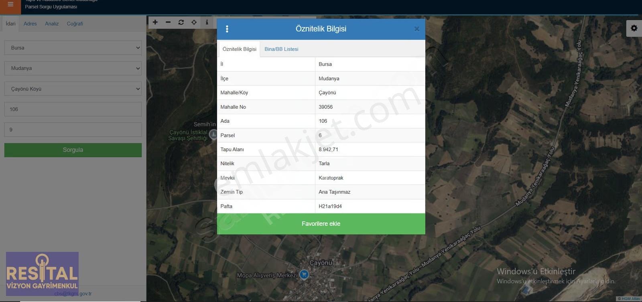Click the Mevkii value Karatoprak
Screen dimensions: 642x302
tap(331, 178)
